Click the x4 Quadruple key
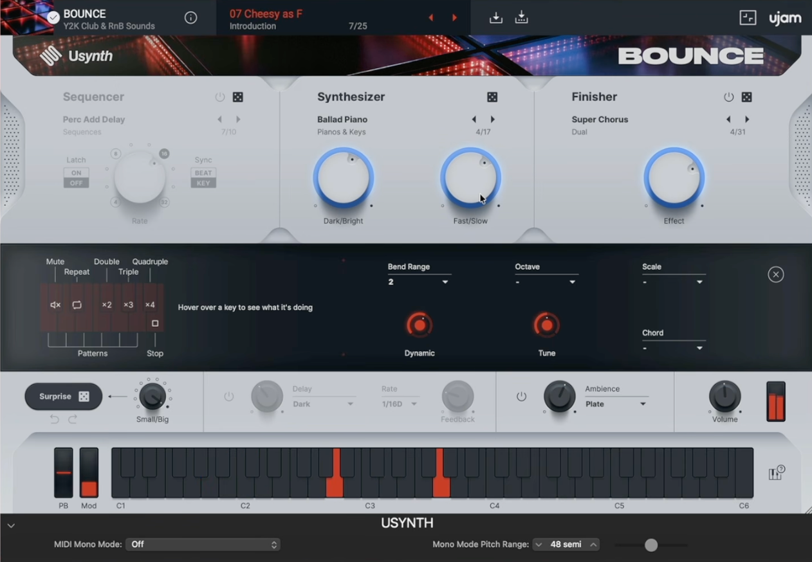 [x=150, y=305]
